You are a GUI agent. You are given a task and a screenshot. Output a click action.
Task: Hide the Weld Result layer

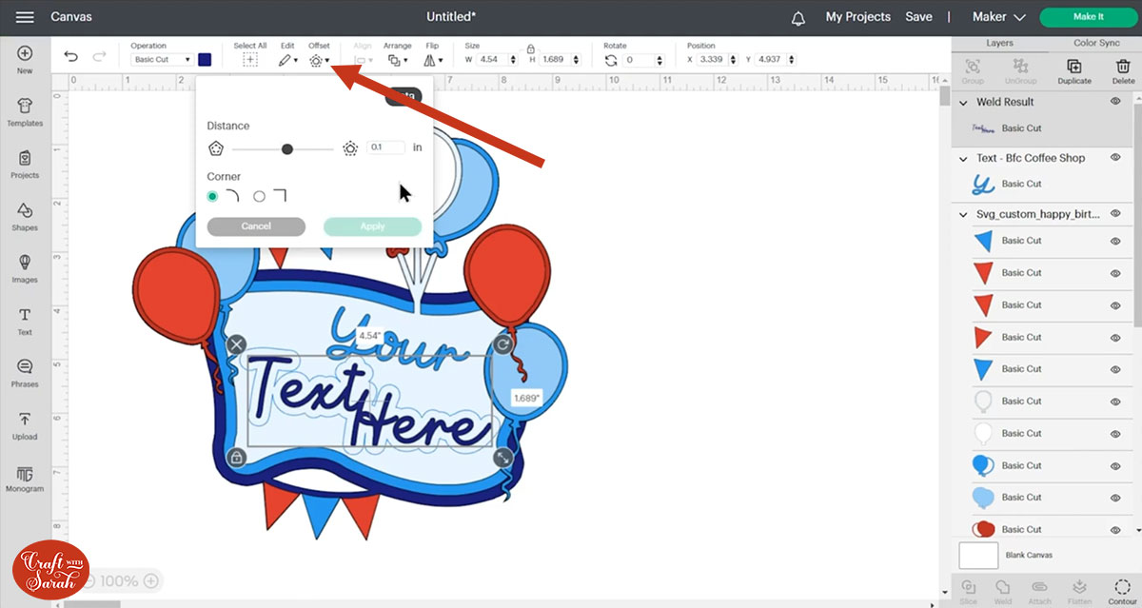click(1115, 102)
